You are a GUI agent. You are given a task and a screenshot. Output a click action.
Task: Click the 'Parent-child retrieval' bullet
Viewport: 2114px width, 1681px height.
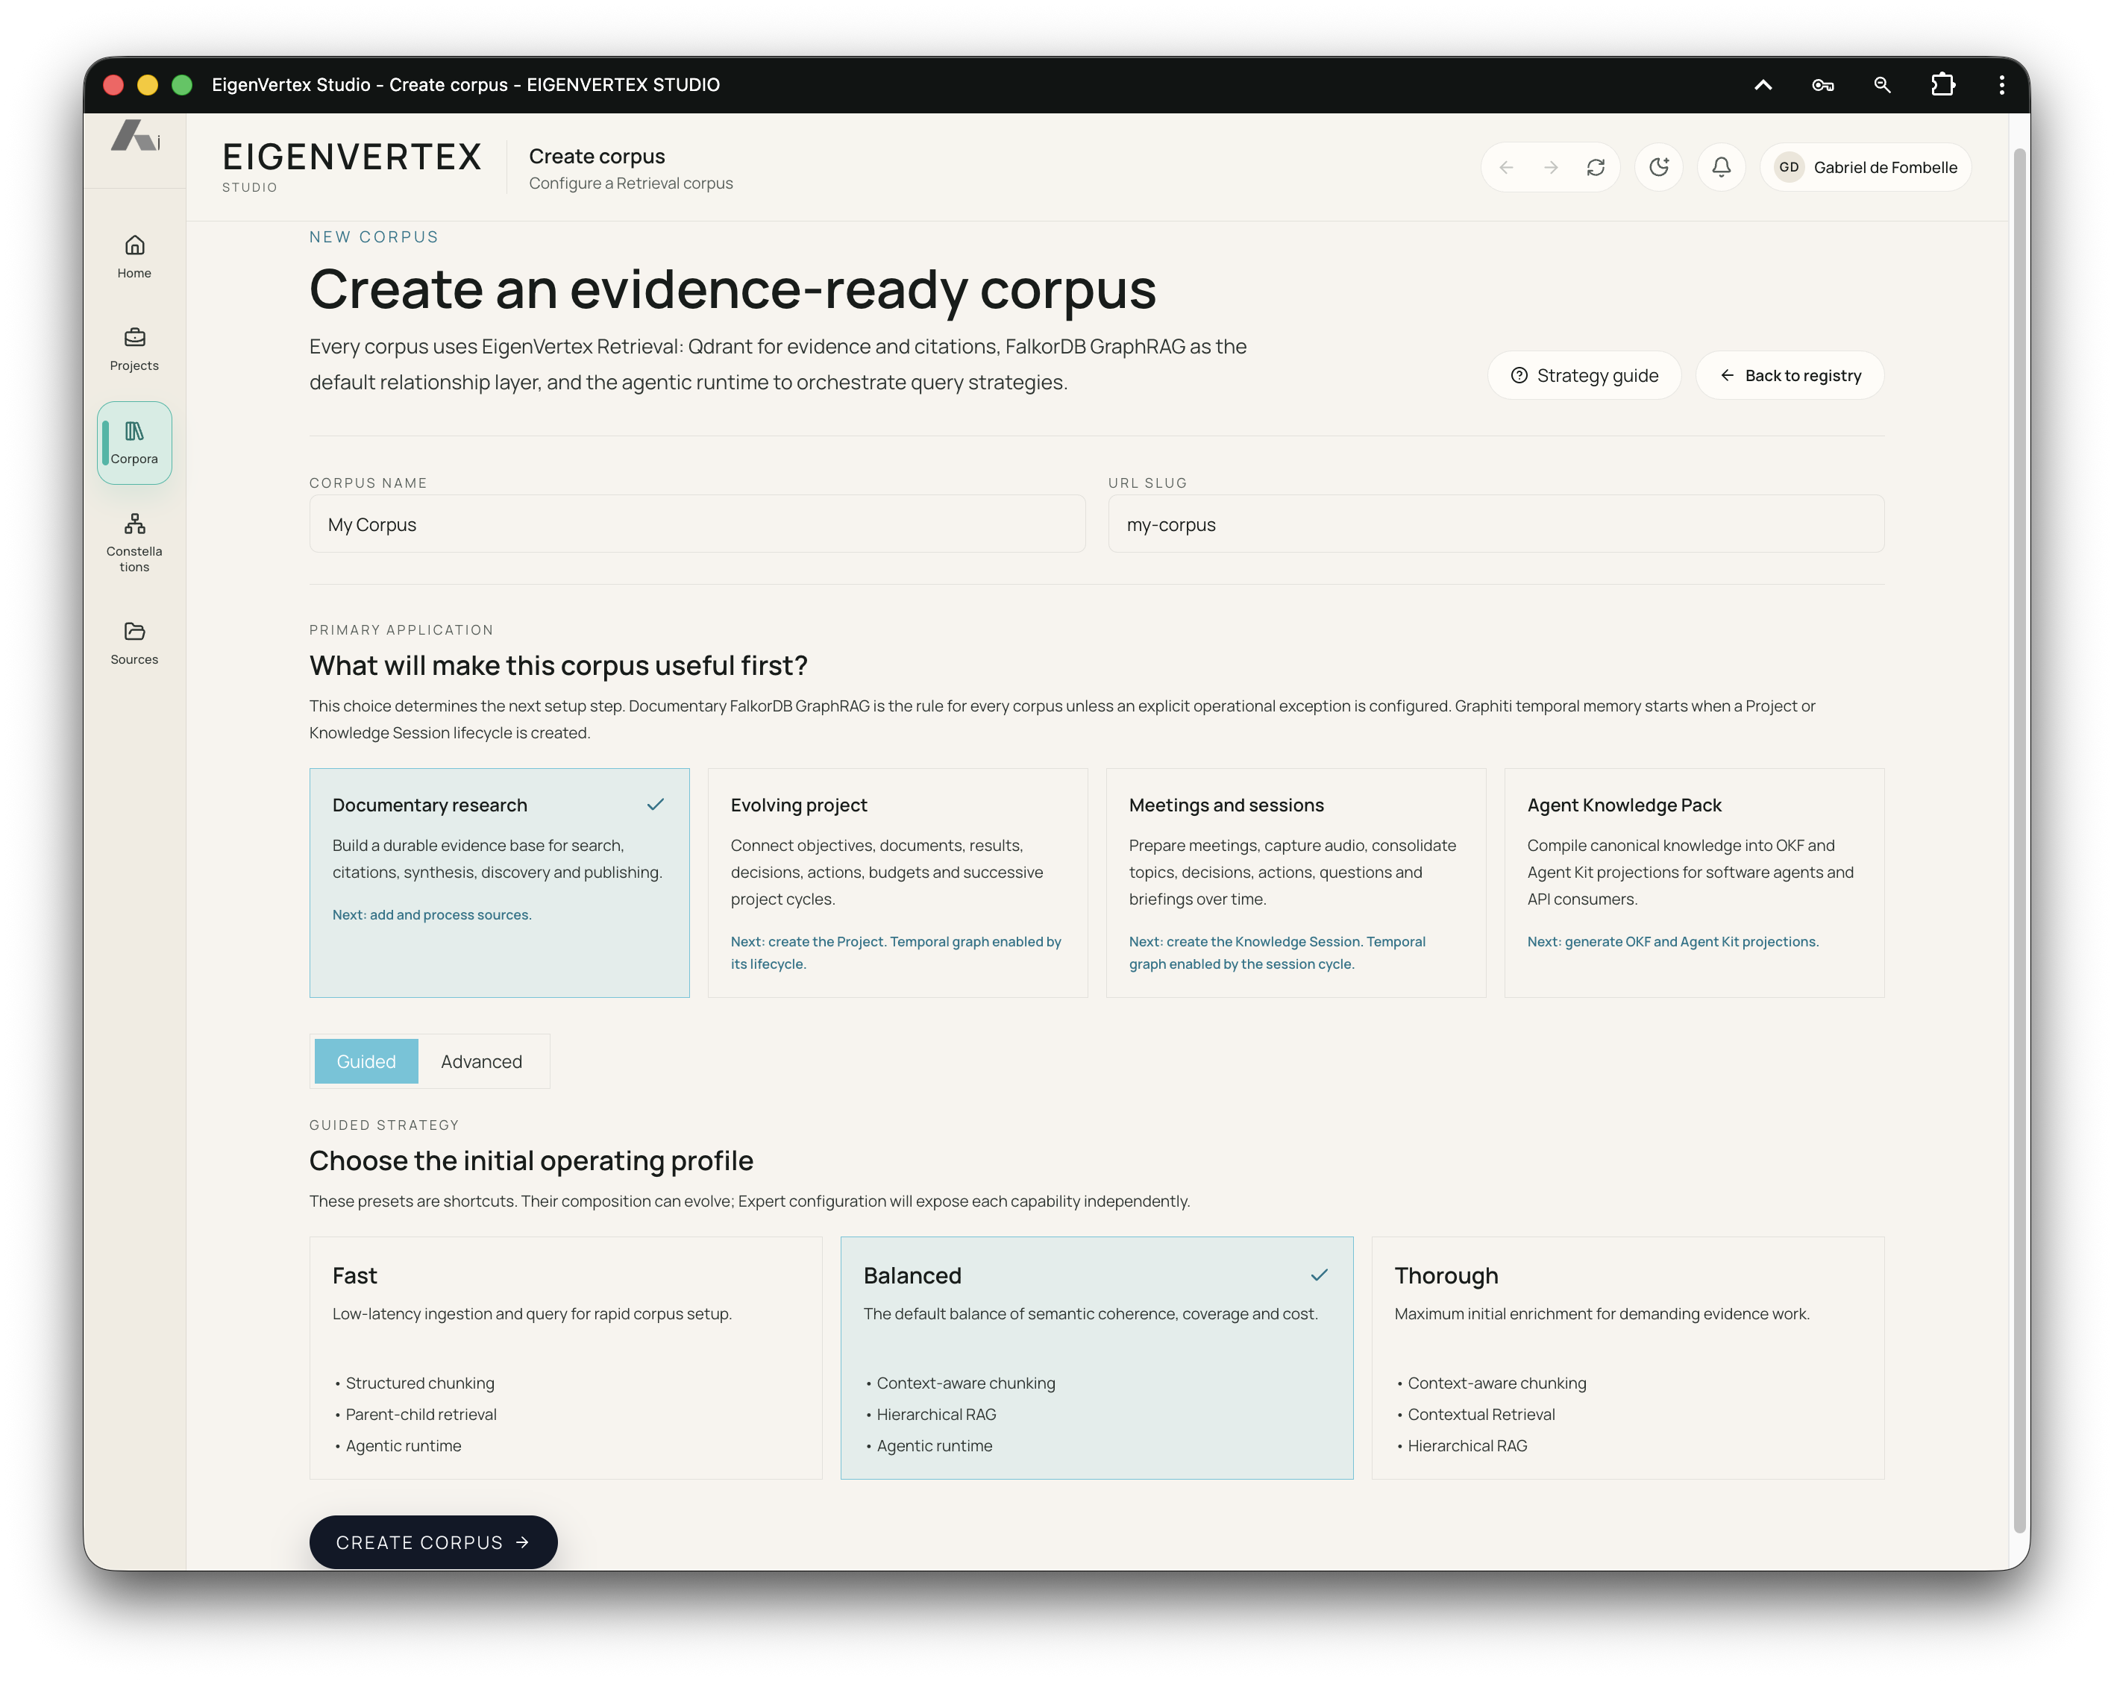pos(421,1415)
